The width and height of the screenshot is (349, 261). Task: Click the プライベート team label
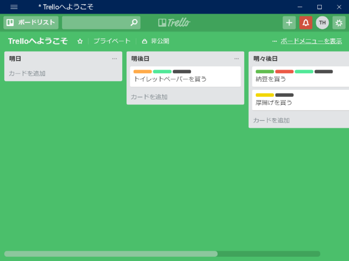pyautogui.click(x=112, y=41)
